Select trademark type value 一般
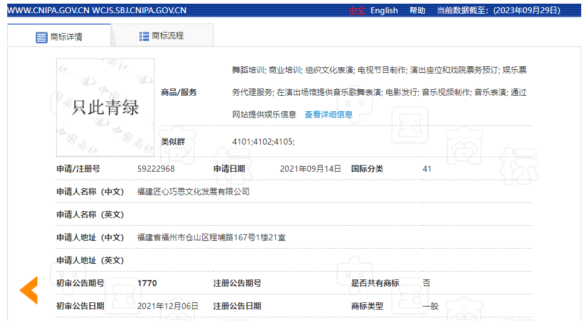The width and height of the screenshot is (586, 321). [430, 306]
